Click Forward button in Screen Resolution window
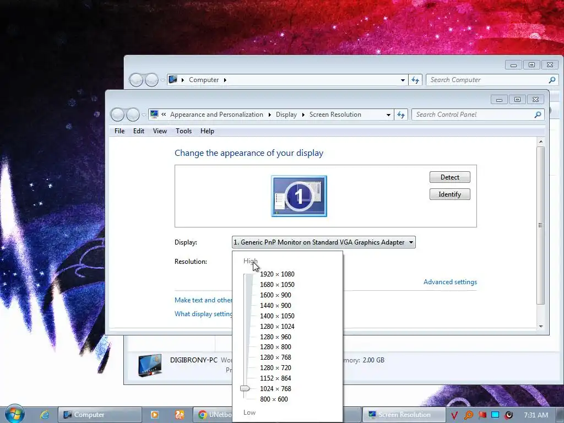The height and width of the screenshot is (423, 564). 133,115
